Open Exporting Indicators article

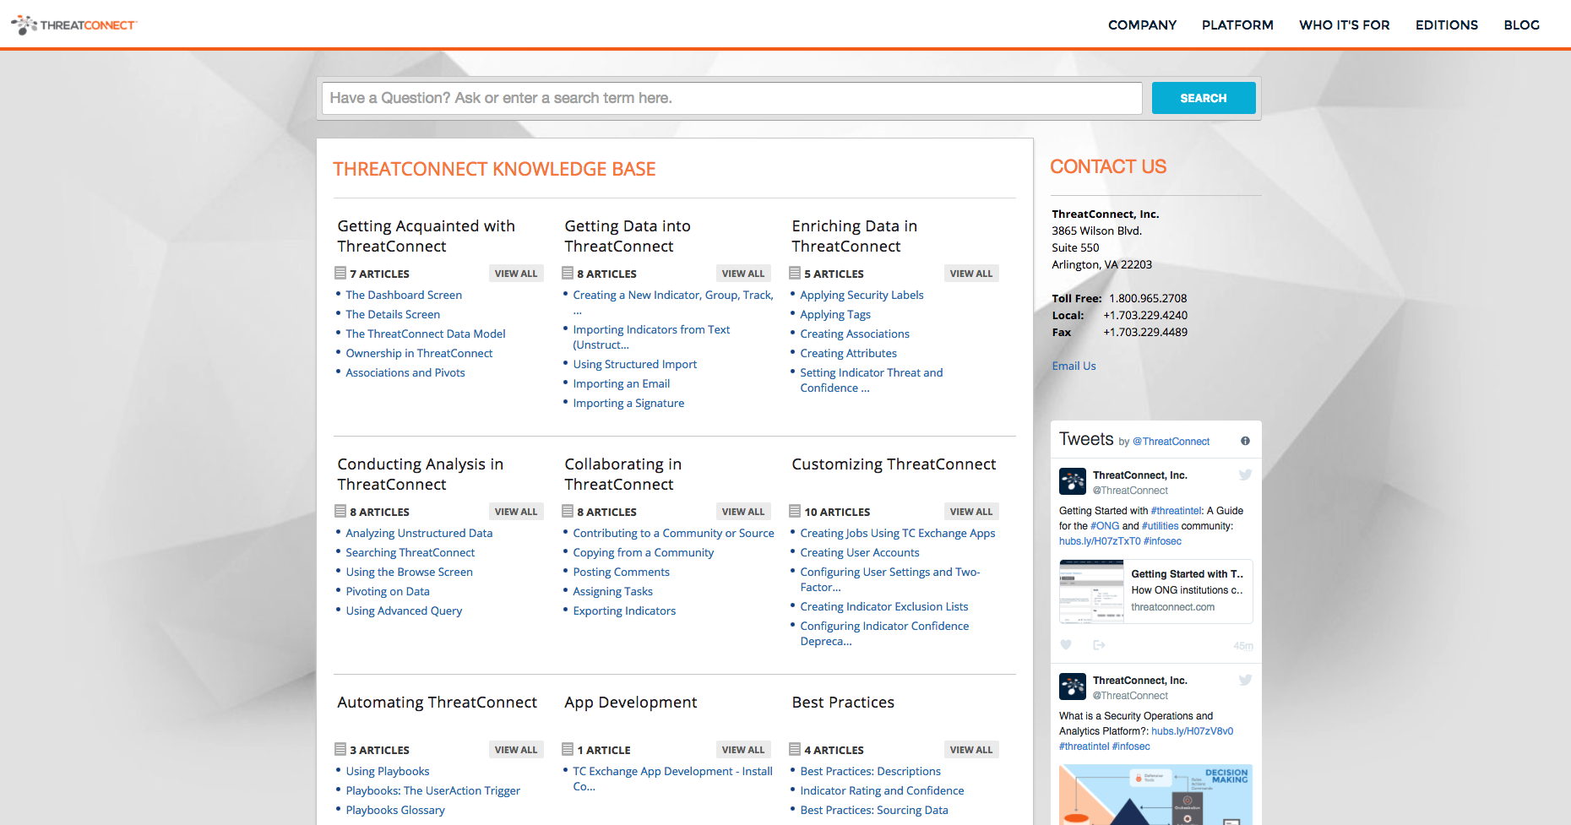pos(624,611)
